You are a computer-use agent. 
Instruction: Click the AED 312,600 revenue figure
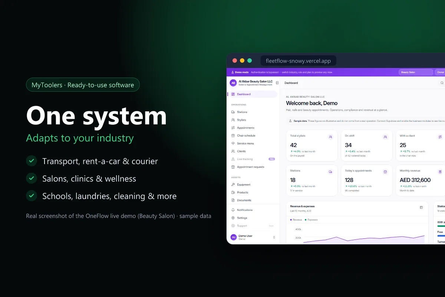tap(415, 180)
